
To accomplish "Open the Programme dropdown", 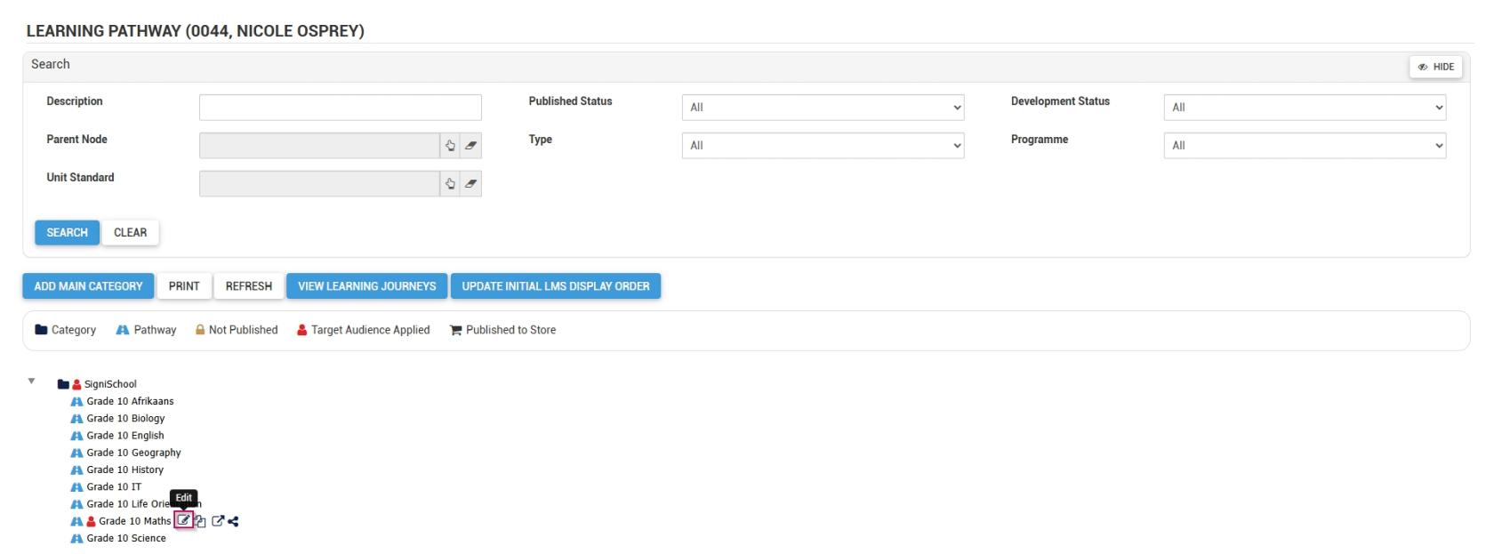I will pos(1305,146).
